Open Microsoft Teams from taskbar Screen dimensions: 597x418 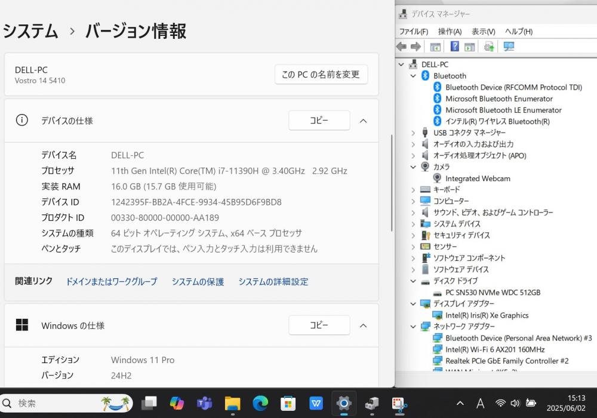[x=204, y=403]
